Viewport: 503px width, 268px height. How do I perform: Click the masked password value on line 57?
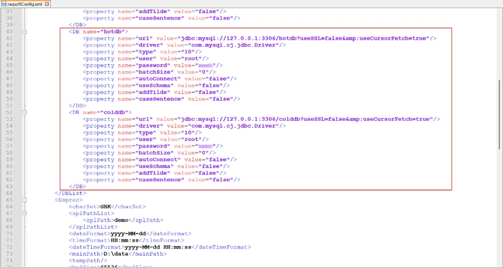click(x=206, y=146)
